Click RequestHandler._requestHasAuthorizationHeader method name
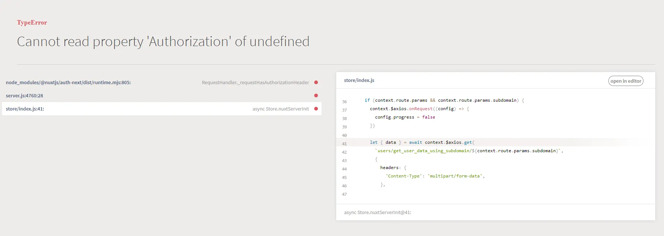The image size is (664, 236). point(255,83)
